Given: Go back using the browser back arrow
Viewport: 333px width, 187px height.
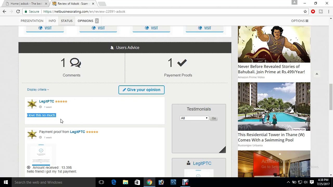Looking at the screenshot, I should tap(4, 11).
